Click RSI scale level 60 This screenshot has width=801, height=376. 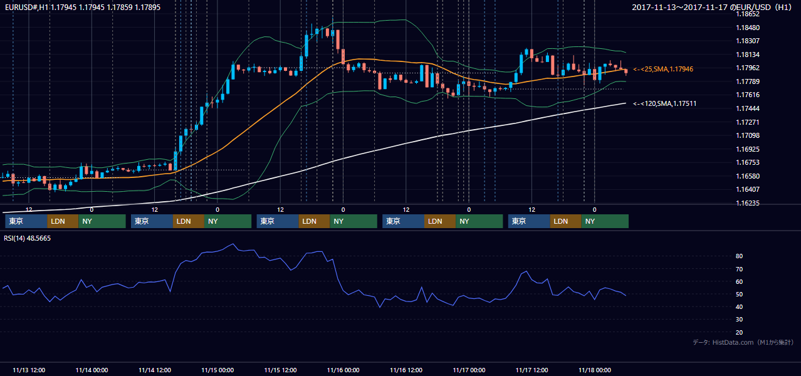point(740,281)
